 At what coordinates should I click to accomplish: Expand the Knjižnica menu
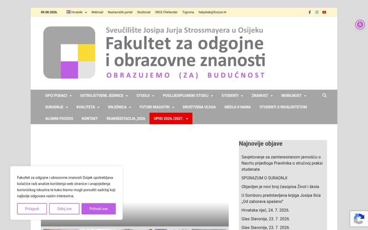point(120,107)
